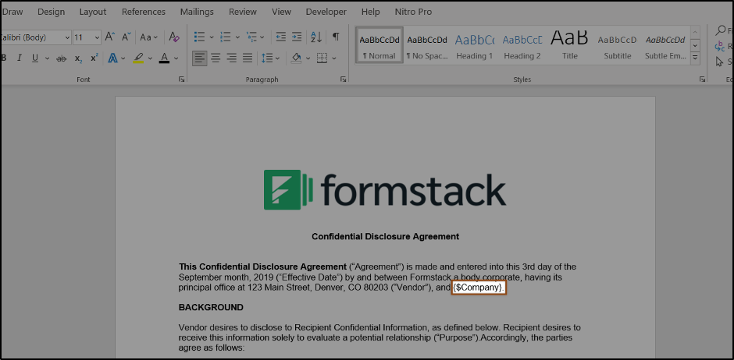734x360 pixels.
Task: Decrease paragraph indent
Action: [281, 37]
